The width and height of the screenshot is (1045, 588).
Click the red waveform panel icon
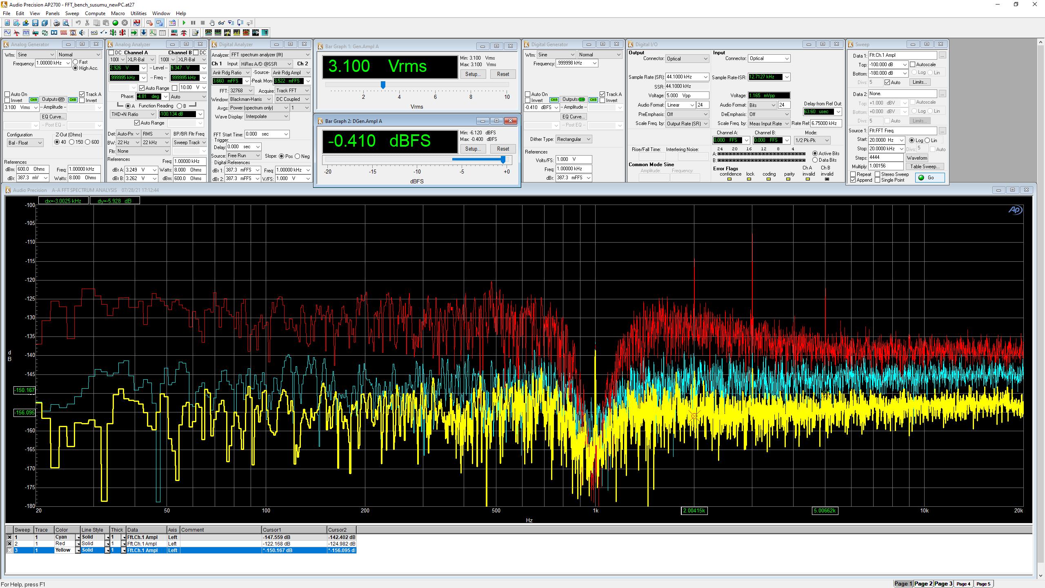63,33
